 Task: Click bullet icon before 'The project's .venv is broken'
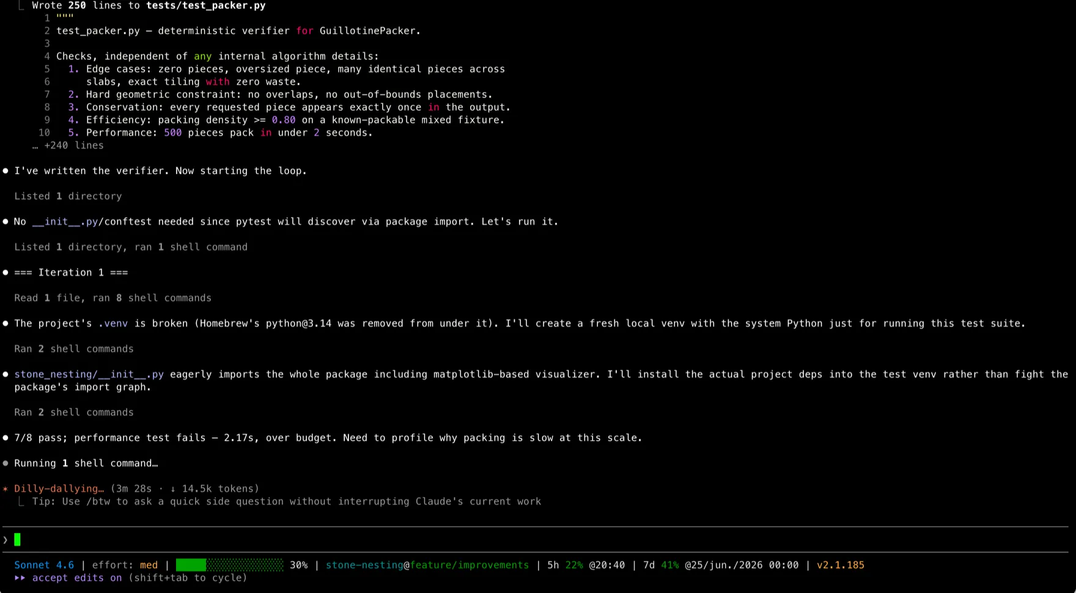click(6, 323)
